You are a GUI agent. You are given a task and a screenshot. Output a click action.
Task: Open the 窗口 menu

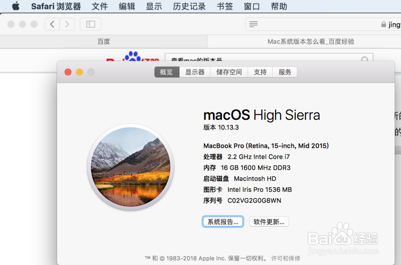252,6
